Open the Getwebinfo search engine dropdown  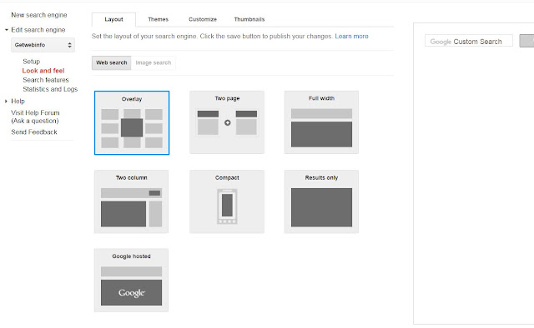(x=43, y=45)
